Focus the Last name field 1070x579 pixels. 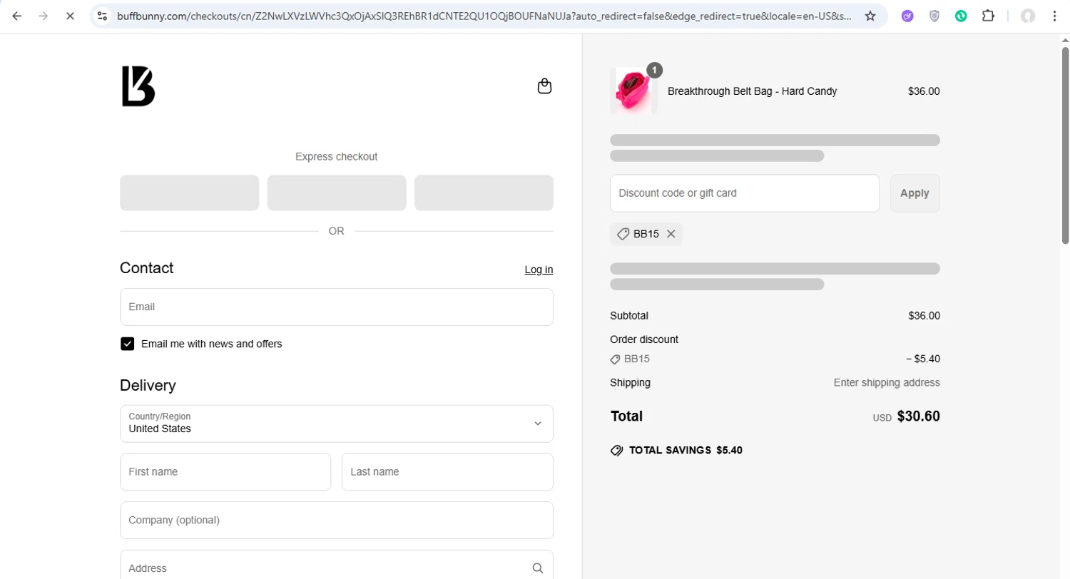447,472
